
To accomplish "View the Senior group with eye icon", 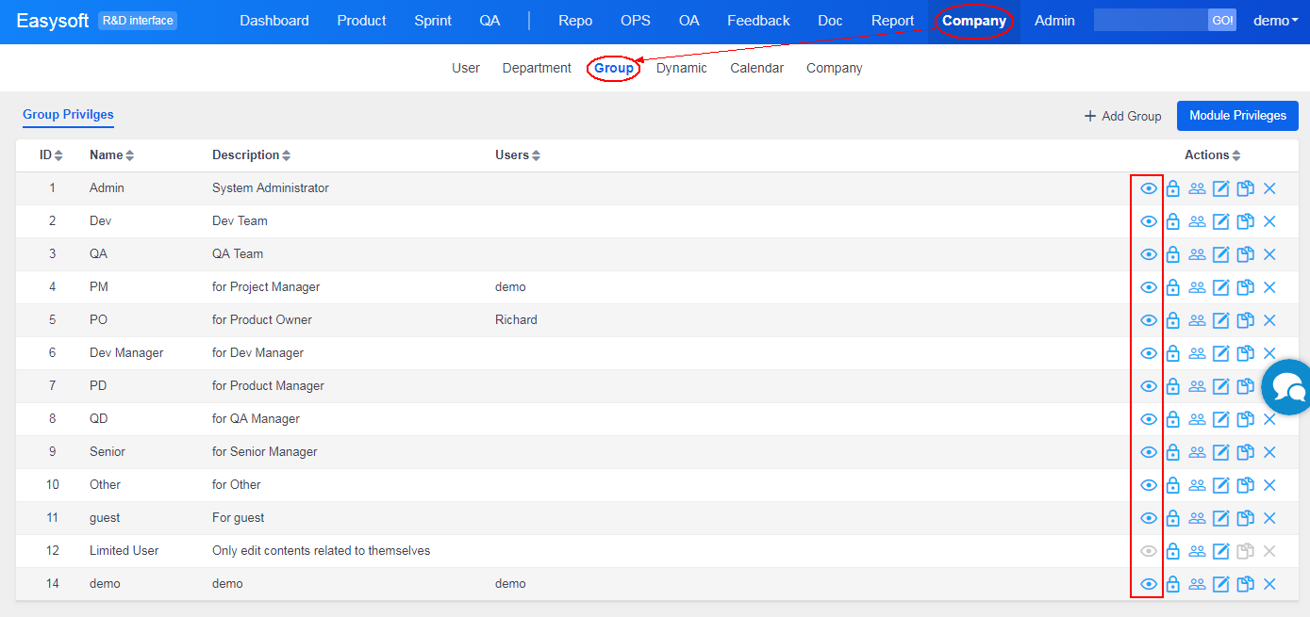I will 1148,452.
